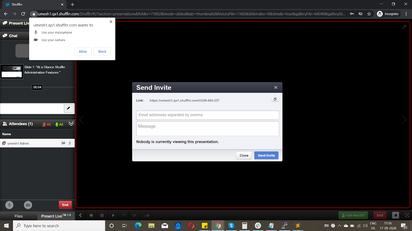Dismiss the browser permission popup
The image size is (412, 231).
point(111,22)
